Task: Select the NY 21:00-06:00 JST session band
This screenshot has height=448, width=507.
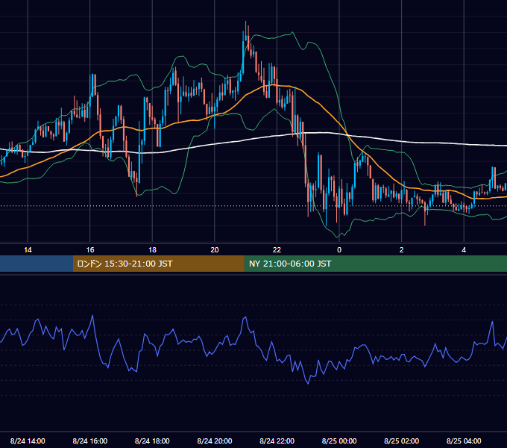Action: pyautogui.click(x=375, y=264)
